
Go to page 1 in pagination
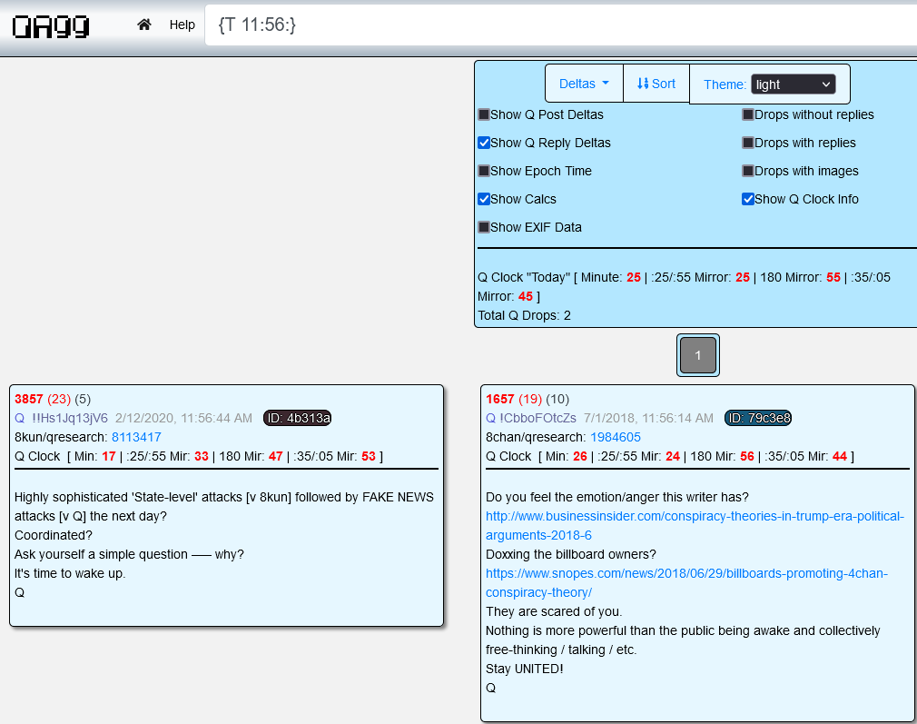(x=697, y=355)
